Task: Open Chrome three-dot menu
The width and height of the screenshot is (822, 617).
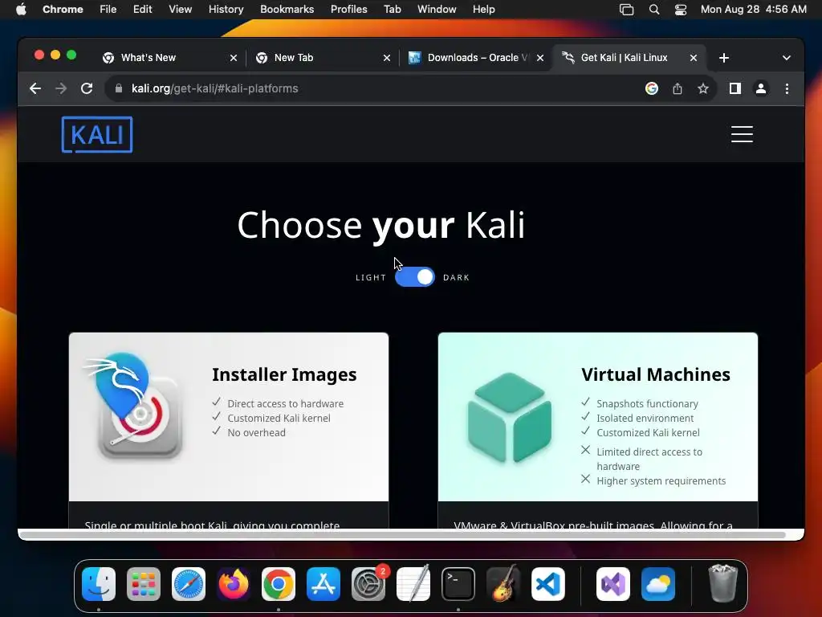Action: [787, 88]
